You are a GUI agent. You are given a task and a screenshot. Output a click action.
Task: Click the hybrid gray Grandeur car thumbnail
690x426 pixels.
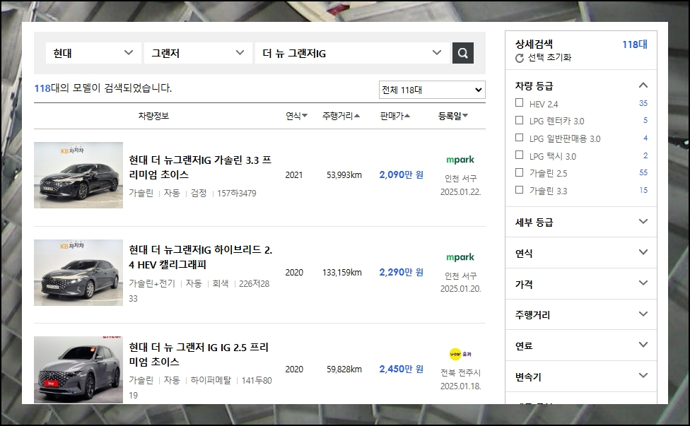pyautogui.click(x=78, y=273)
